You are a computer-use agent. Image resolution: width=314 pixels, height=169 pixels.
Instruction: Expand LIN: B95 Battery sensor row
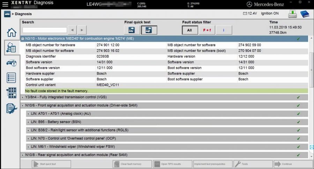point(28,122)
